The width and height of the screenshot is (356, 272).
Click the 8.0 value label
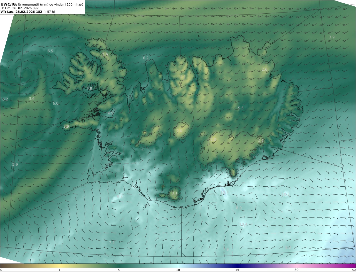click(x=239, y=208)
